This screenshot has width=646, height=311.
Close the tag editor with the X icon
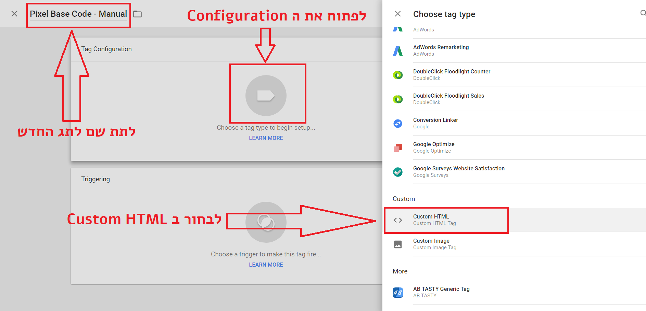coord(14,14)
